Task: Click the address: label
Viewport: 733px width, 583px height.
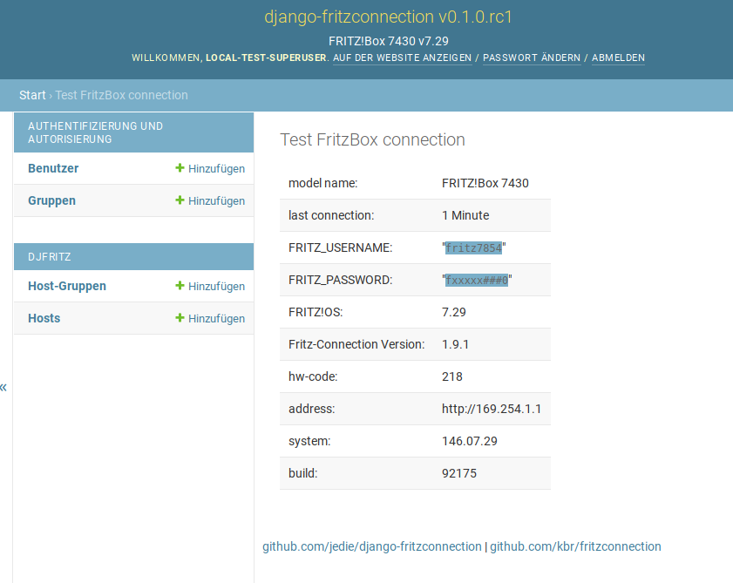Action: (312, 409)
